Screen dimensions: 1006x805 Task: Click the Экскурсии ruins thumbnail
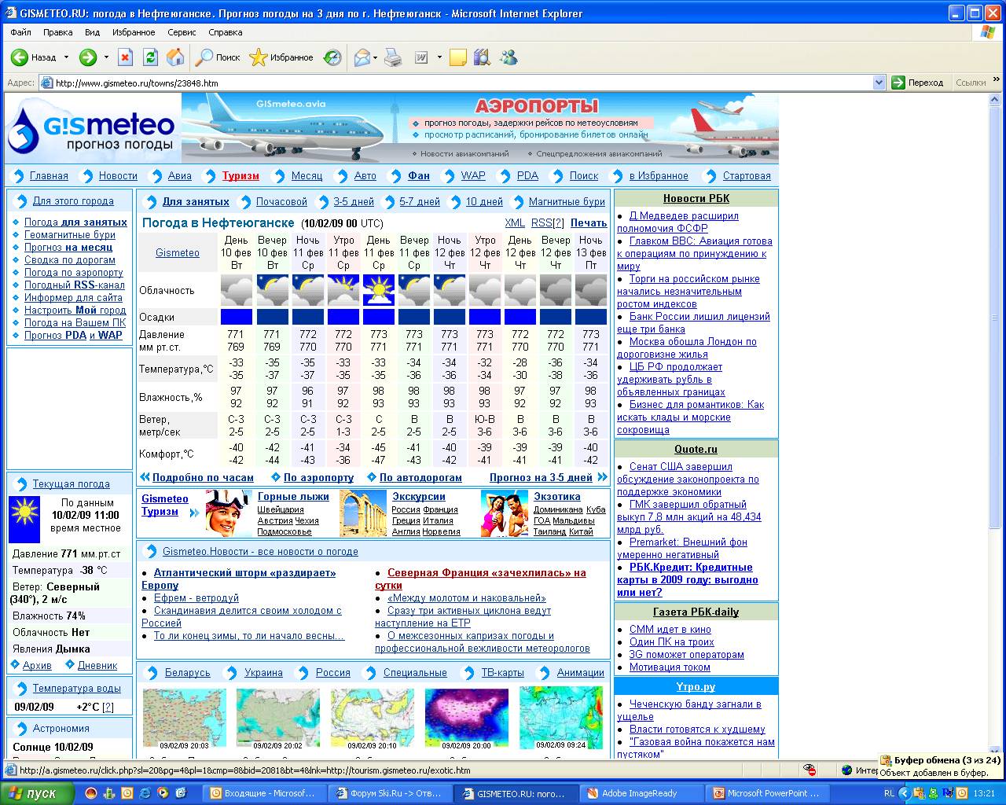coord(363,513)
